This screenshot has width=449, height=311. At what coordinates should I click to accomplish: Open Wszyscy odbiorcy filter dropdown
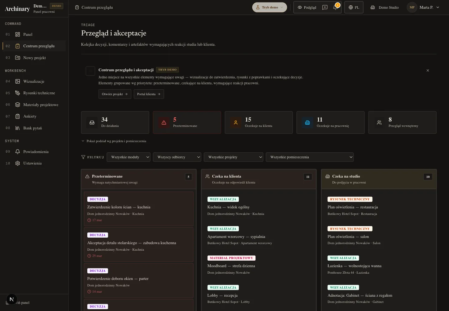177,157
